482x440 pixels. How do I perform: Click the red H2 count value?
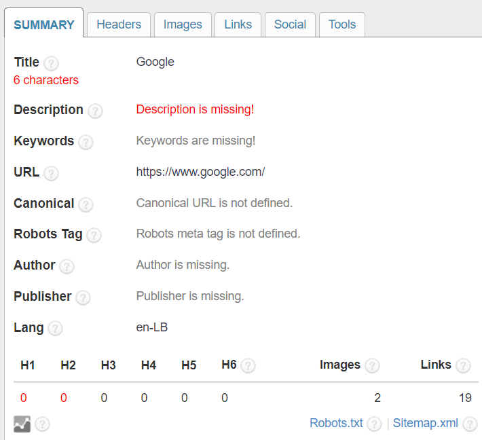pos(64,398)
